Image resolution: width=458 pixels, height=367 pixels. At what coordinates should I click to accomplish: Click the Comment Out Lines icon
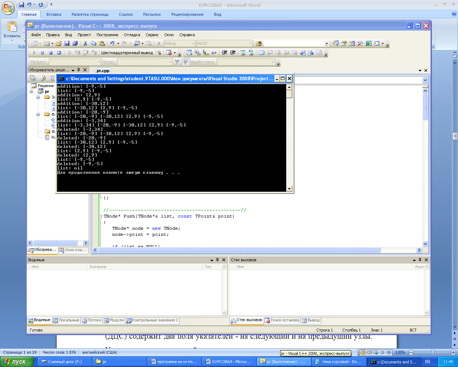tap(243, 53)
